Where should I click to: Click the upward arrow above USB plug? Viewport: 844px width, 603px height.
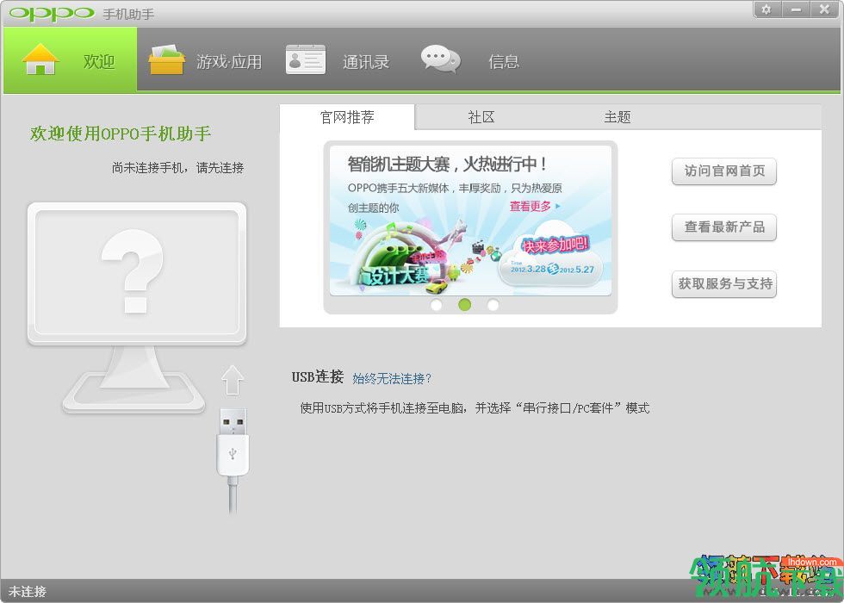233,380
